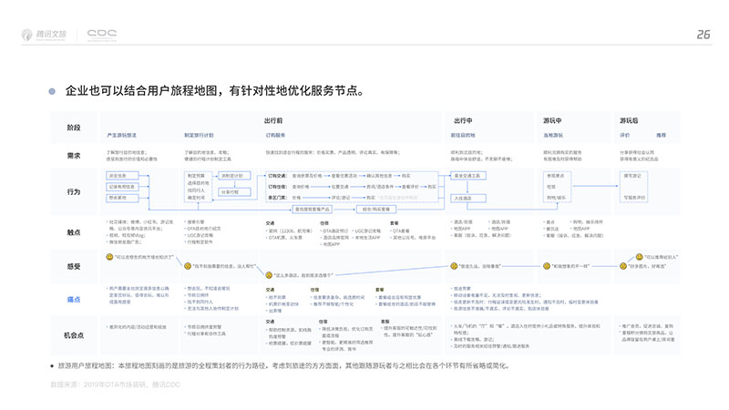Click the 乘坐交通工具 box
This screenshot has width=729, height=410.
click(468, 176)
